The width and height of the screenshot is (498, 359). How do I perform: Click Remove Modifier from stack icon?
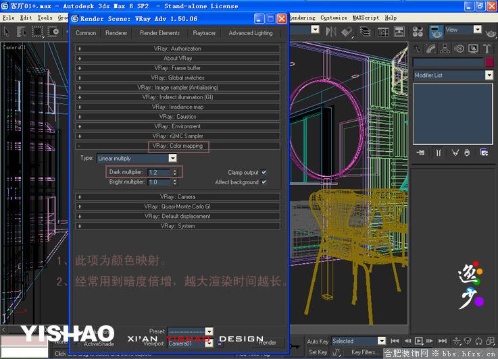(x=467, y=153)
